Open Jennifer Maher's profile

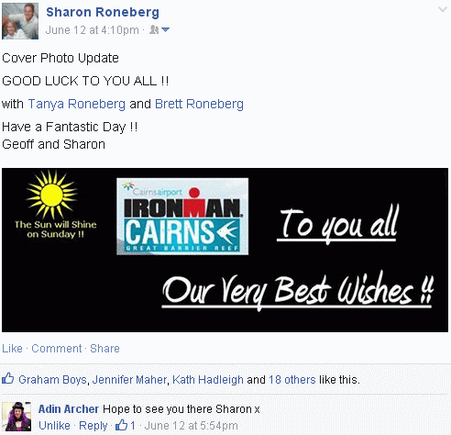pyautogui.click(x=129, y=380)
